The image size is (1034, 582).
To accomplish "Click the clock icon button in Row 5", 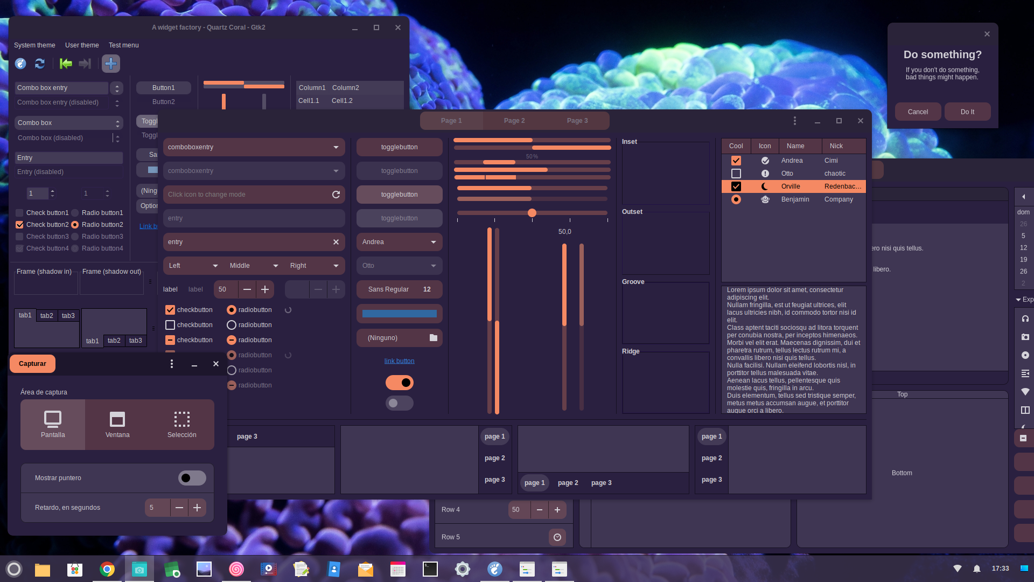I will point(557,537).
